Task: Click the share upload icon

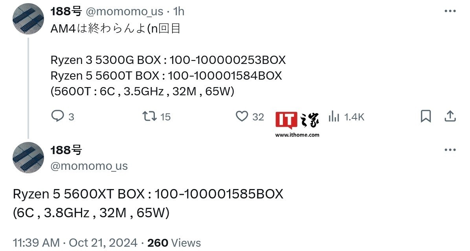Action: [x=450, y=116]
